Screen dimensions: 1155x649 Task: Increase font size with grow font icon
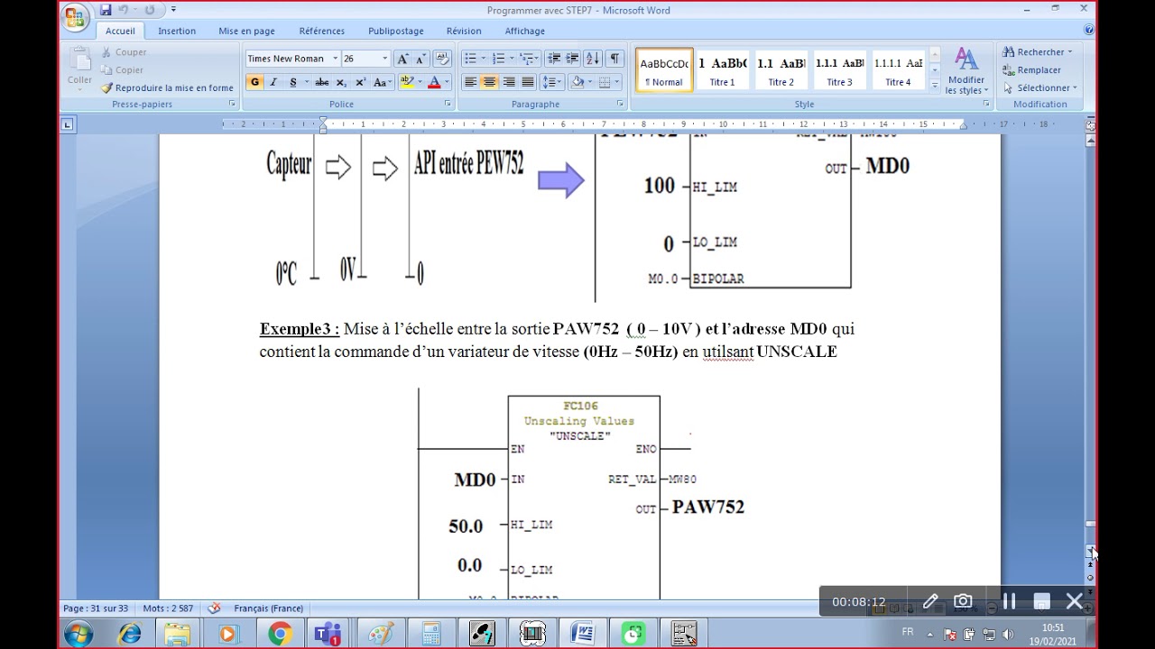pos(402,59)
